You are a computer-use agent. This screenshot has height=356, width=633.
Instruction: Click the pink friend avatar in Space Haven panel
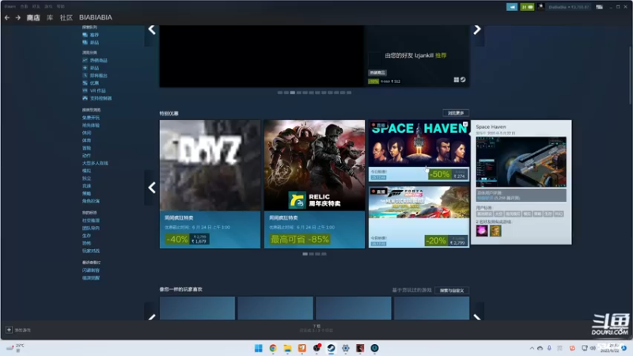click(x=482, y=230)
